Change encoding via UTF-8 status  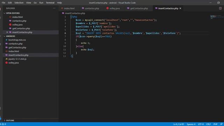(x=201, y=124)
